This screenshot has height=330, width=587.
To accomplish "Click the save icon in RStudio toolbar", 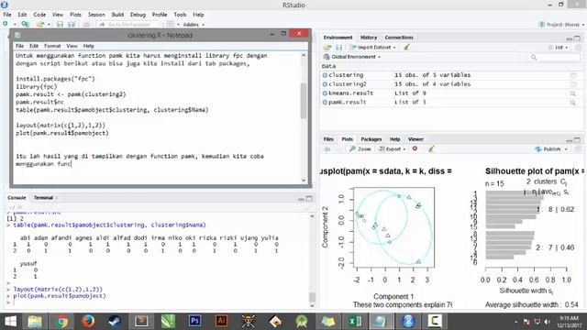I will point(60,25).
